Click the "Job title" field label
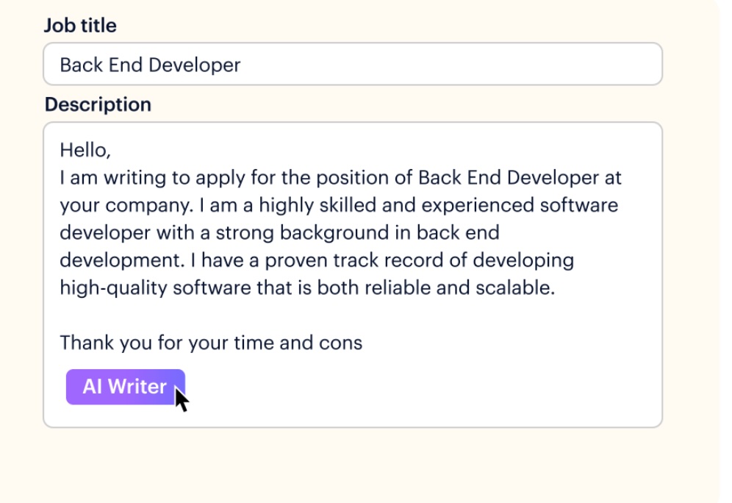This screenshot has height=503, width=732. [80, 26]
